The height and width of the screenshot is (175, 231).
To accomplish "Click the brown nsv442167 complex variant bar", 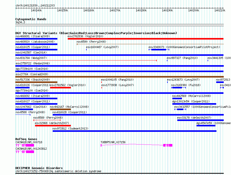I will tap(60, 109).
